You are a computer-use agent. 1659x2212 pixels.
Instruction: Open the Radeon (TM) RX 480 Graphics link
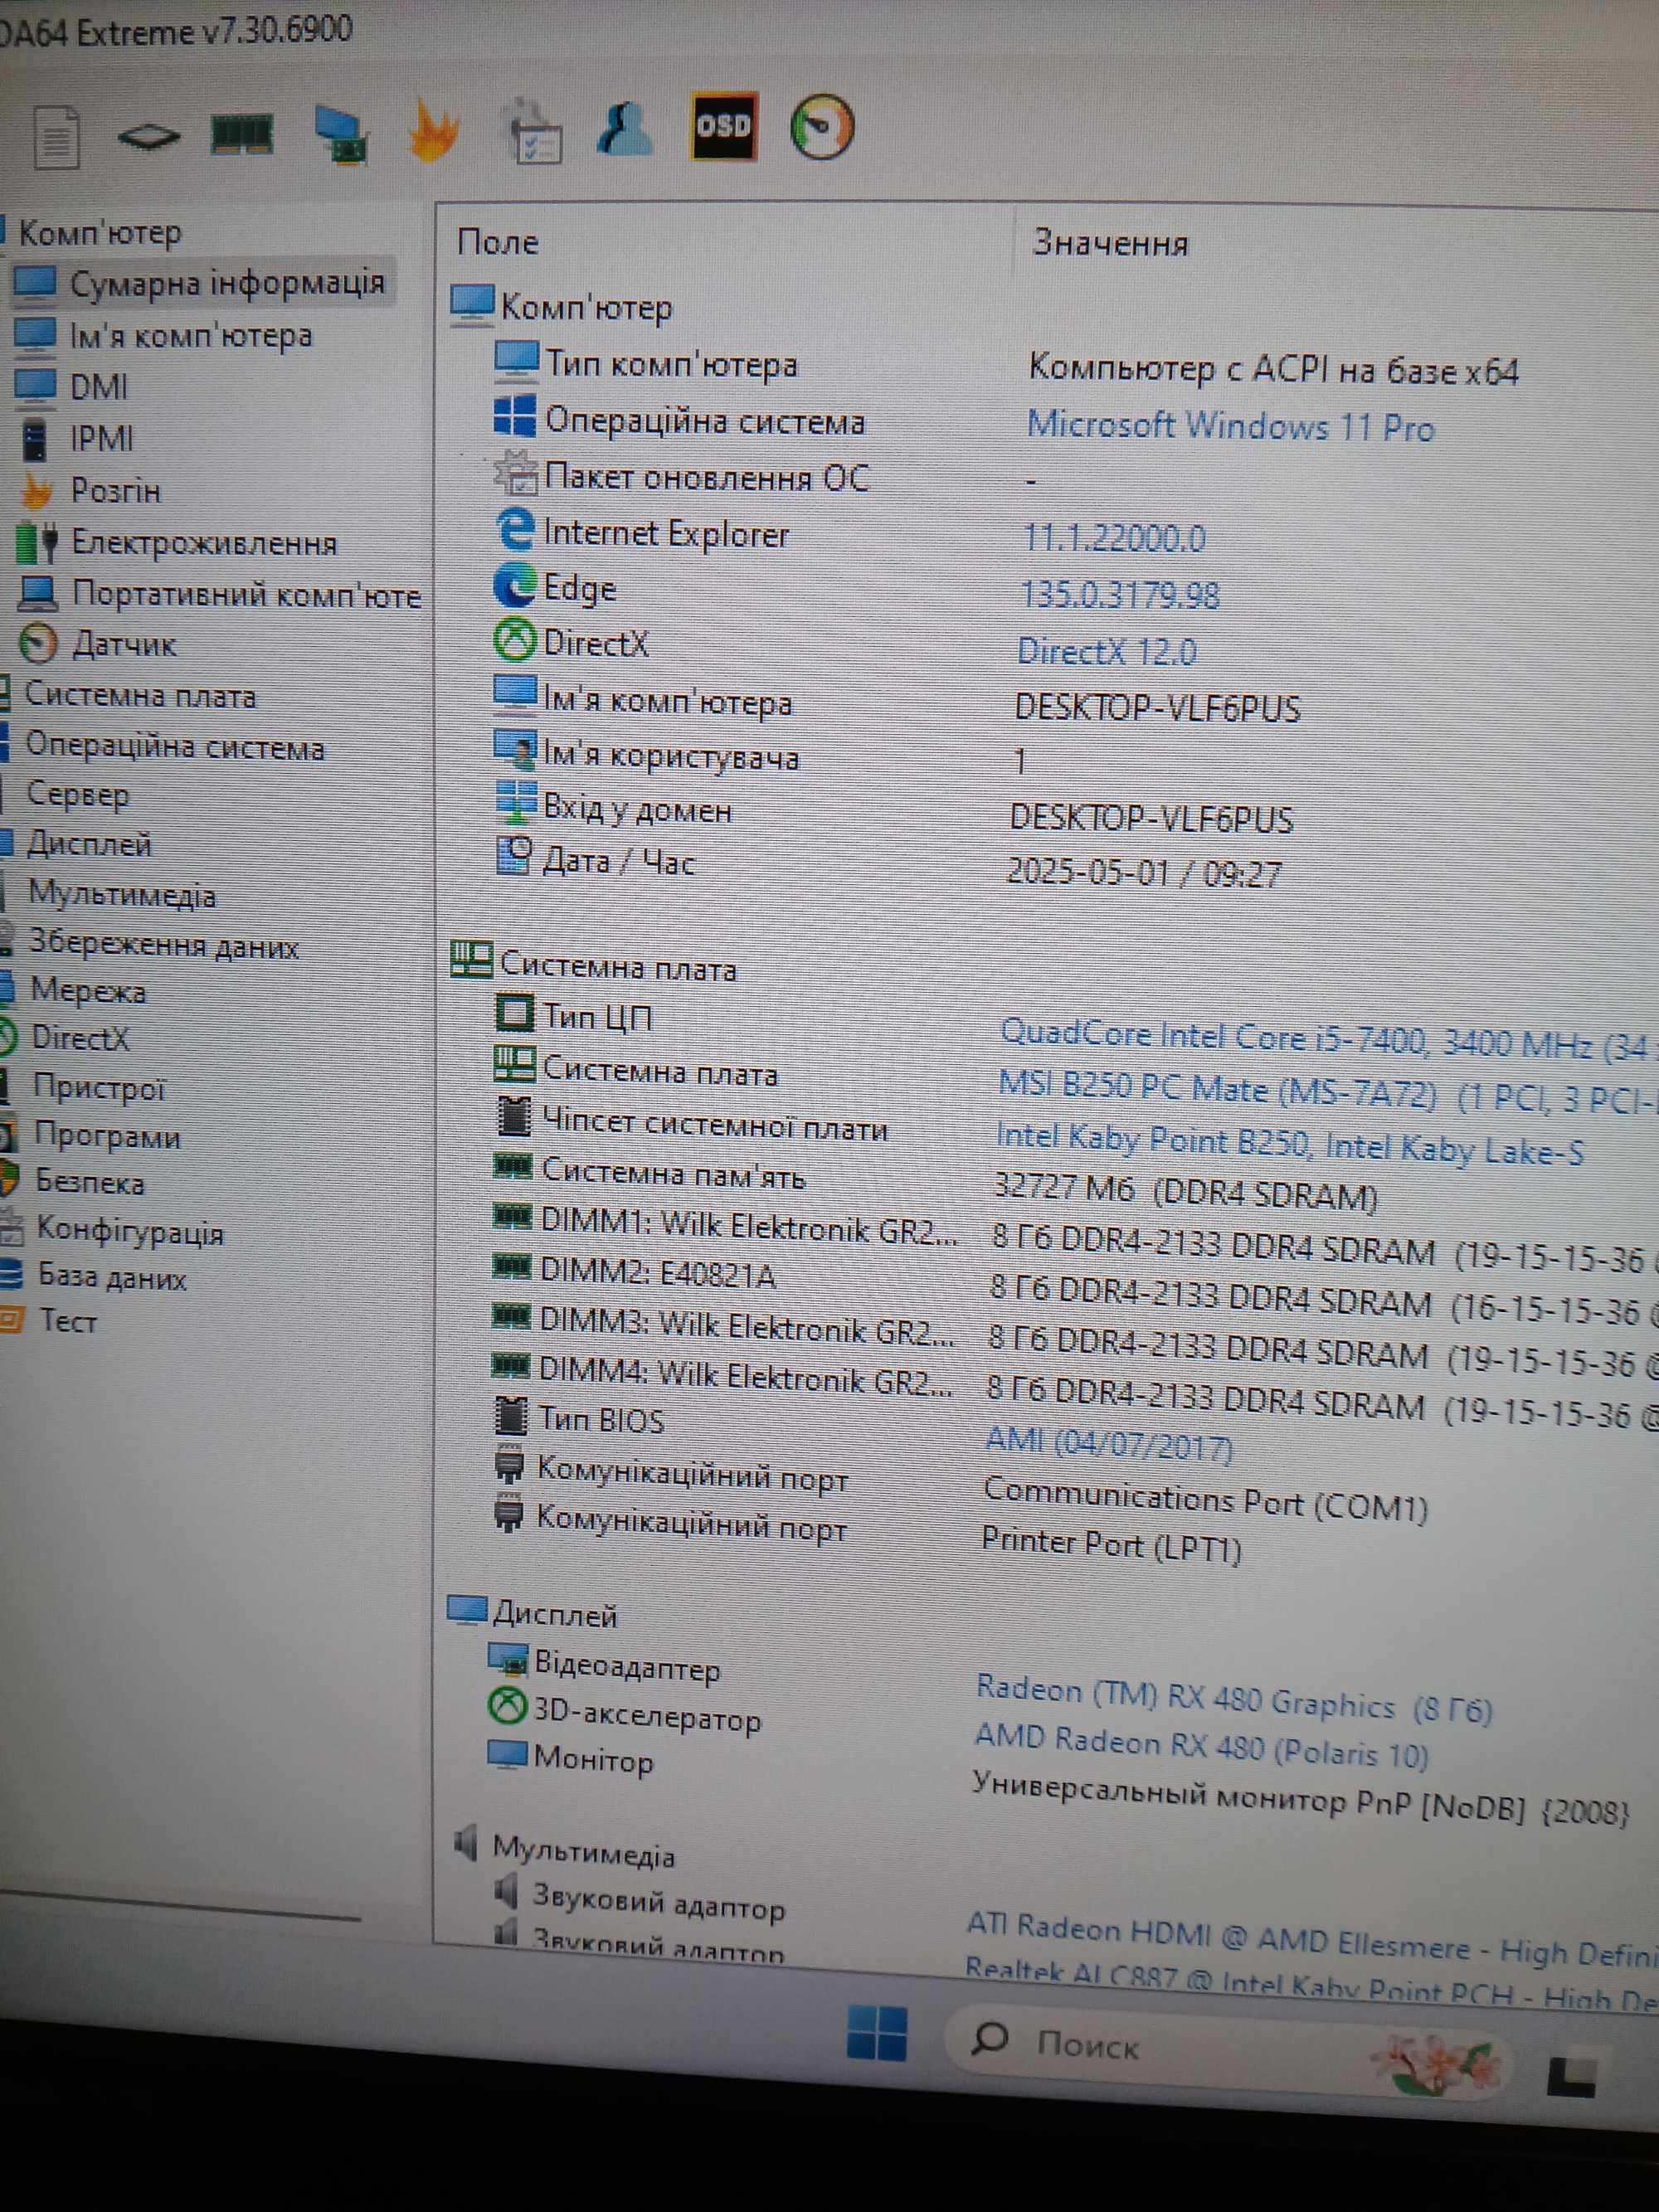(x=1234, y=1700)
